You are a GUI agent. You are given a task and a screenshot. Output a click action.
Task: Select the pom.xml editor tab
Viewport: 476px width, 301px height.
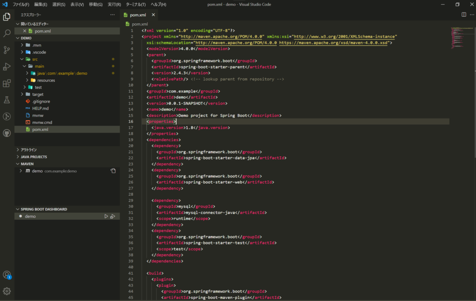coord(138,15)
